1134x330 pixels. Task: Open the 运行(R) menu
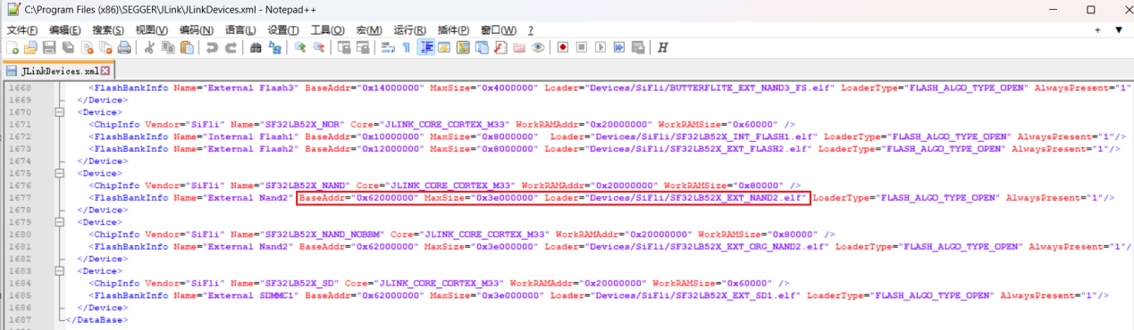click(409, 30)
